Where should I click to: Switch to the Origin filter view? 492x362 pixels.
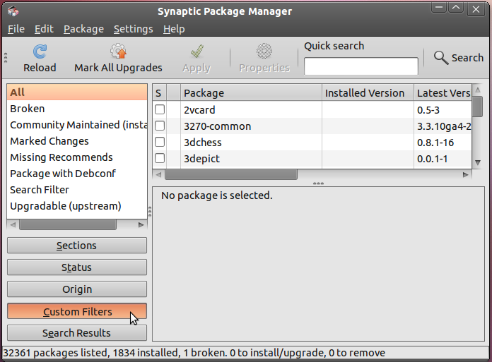77,289
